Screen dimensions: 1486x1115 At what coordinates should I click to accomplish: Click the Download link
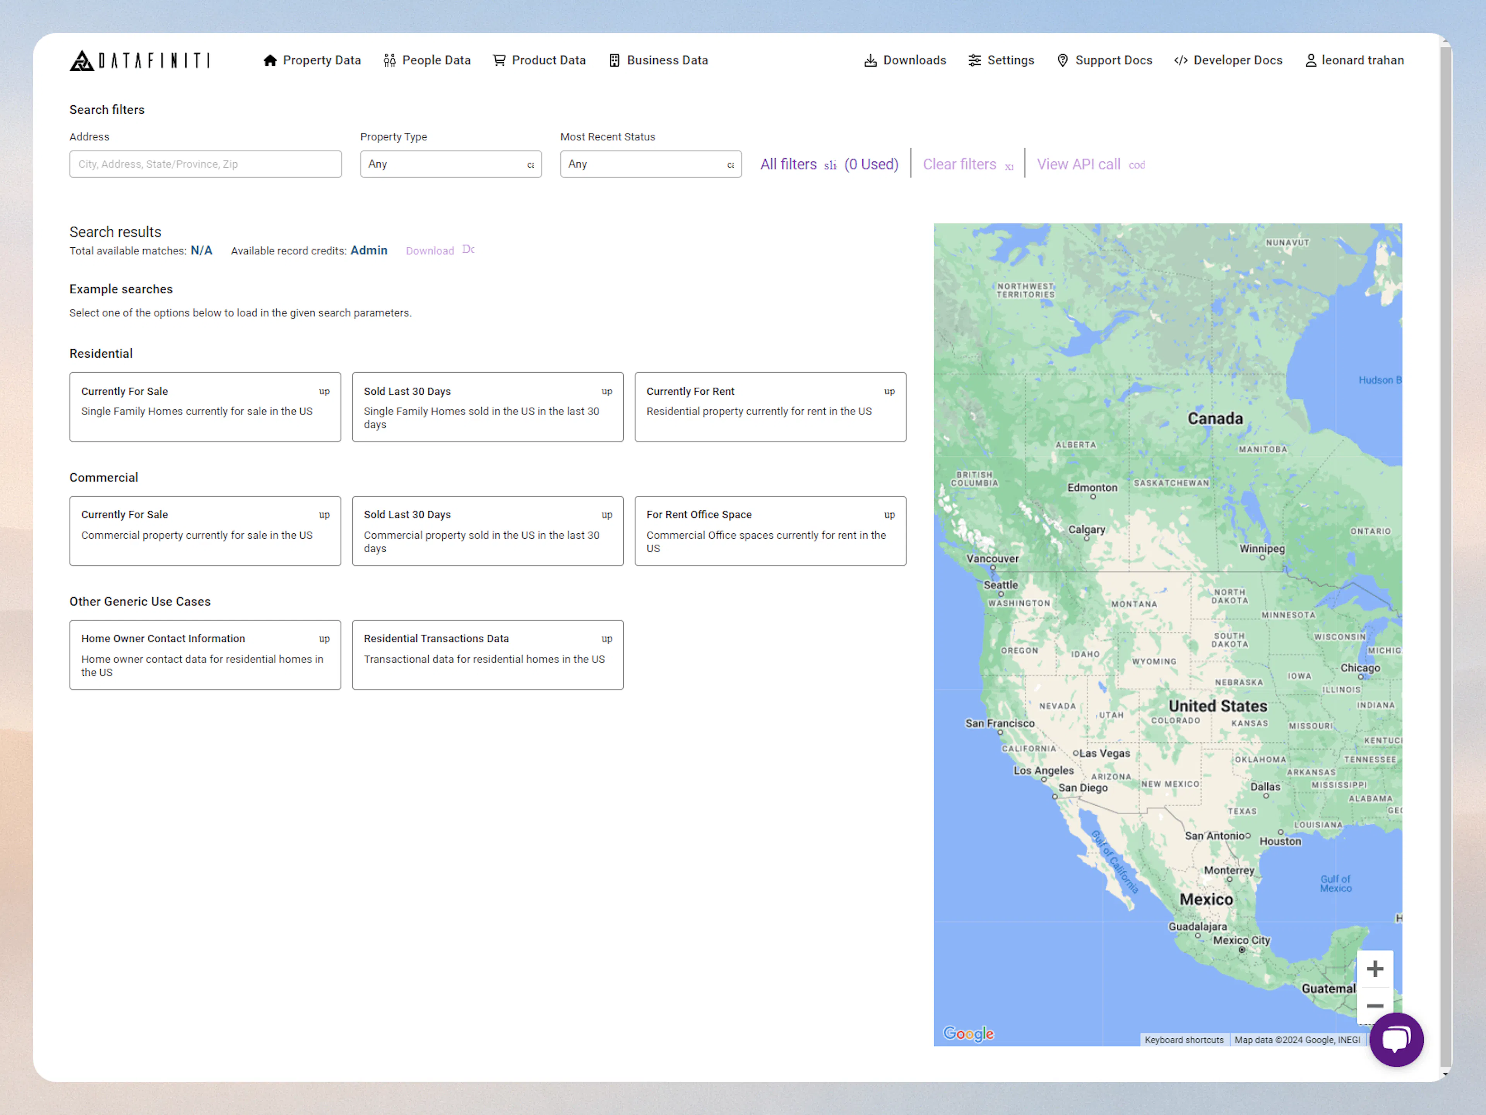tap(430, 250)
